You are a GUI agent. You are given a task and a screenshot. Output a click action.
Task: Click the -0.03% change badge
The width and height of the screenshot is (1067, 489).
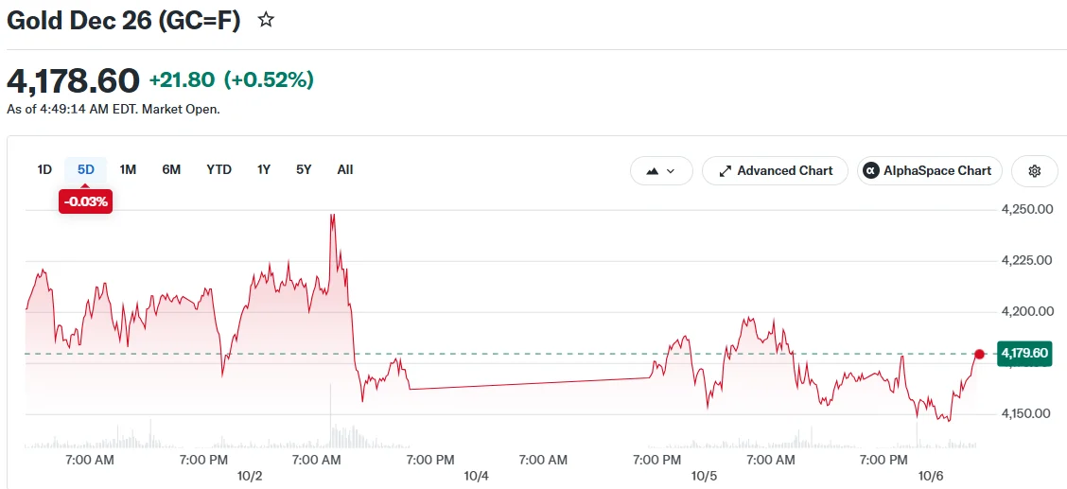pyautogui.click(x=86, y=201)
